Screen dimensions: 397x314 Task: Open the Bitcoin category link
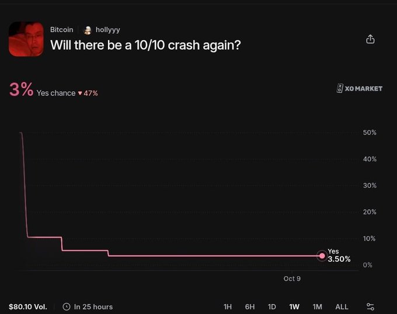click(x=61, y=30)
